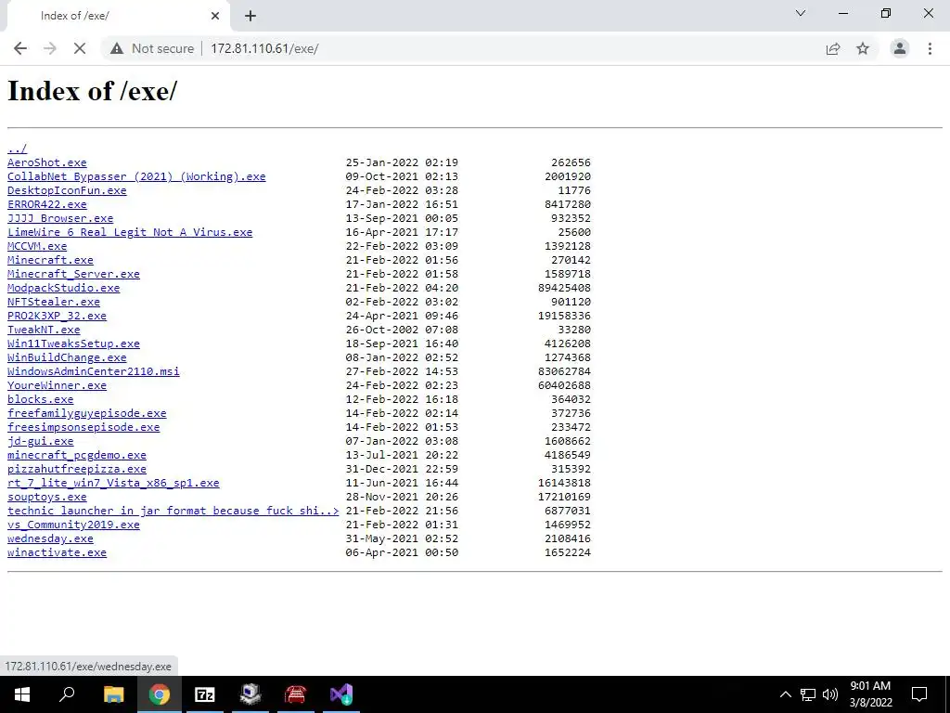Open the technic launcher in jar link

click(x=173, y=512)
